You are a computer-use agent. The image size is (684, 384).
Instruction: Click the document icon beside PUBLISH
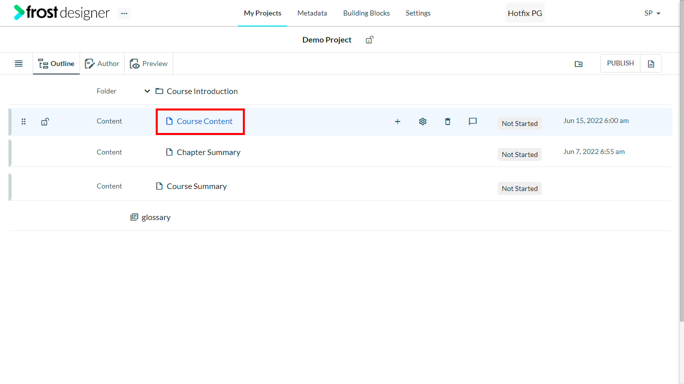pos(651,63)
